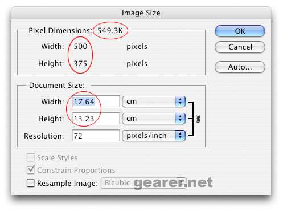Open the Document Height cm unit dropdown

154,119
